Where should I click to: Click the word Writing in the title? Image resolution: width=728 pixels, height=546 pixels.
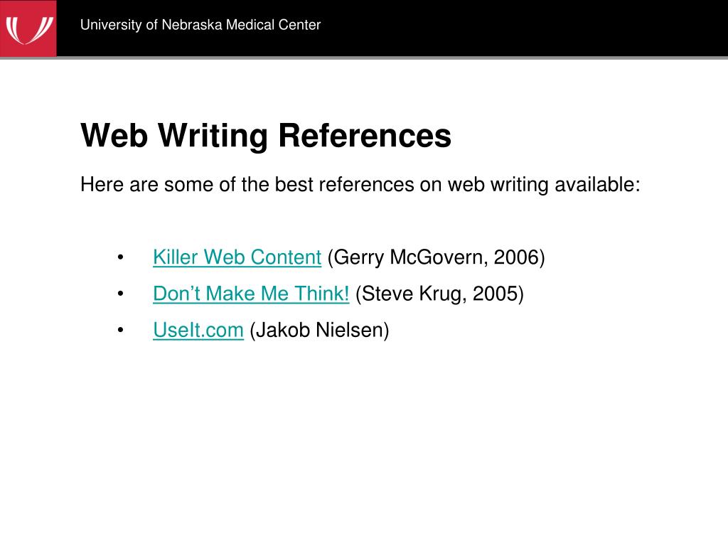point(213,136)
